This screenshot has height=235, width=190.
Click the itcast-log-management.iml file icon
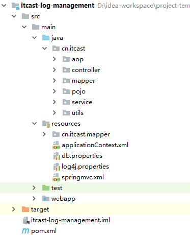pyautogui.click(x=26, y=220)
